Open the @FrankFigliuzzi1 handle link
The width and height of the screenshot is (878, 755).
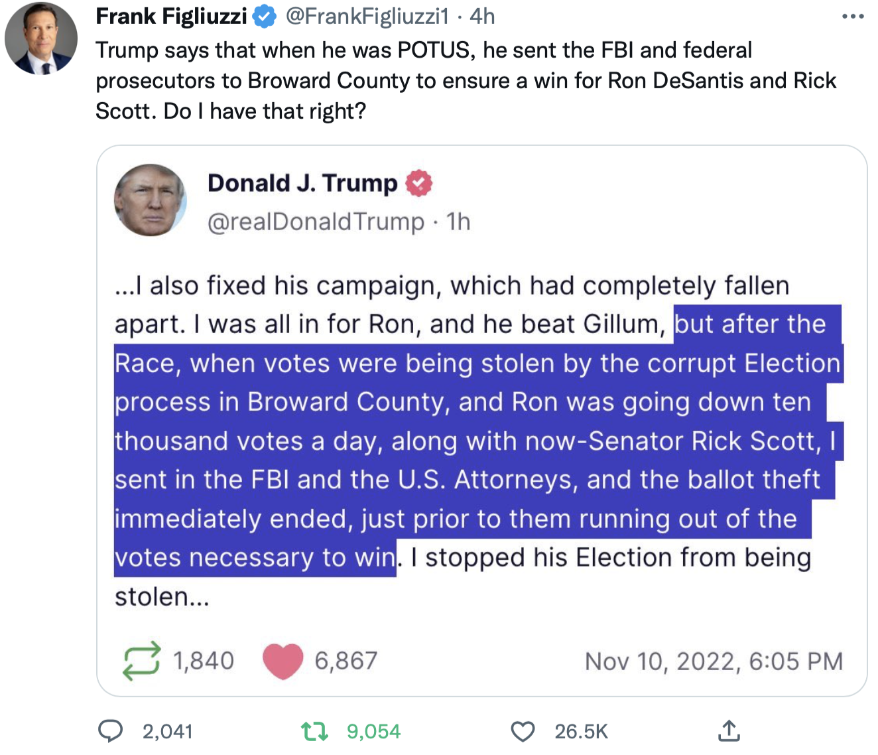367,17
